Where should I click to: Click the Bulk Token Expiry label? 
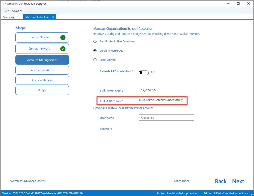point(112,91)
